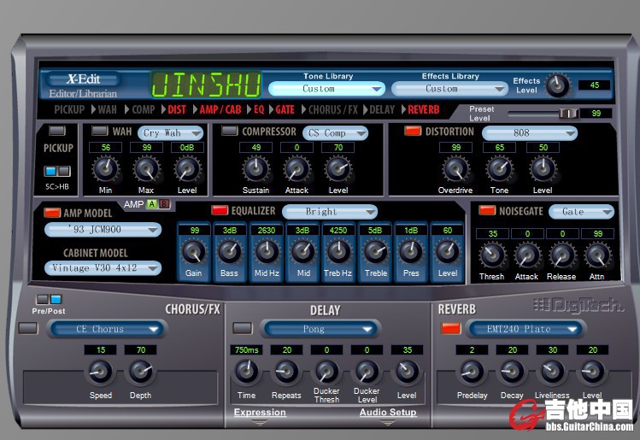Select AMP / CAB in the signal chain
The height and width of the screenshot is (440, 640).
(x=220, y=110)
